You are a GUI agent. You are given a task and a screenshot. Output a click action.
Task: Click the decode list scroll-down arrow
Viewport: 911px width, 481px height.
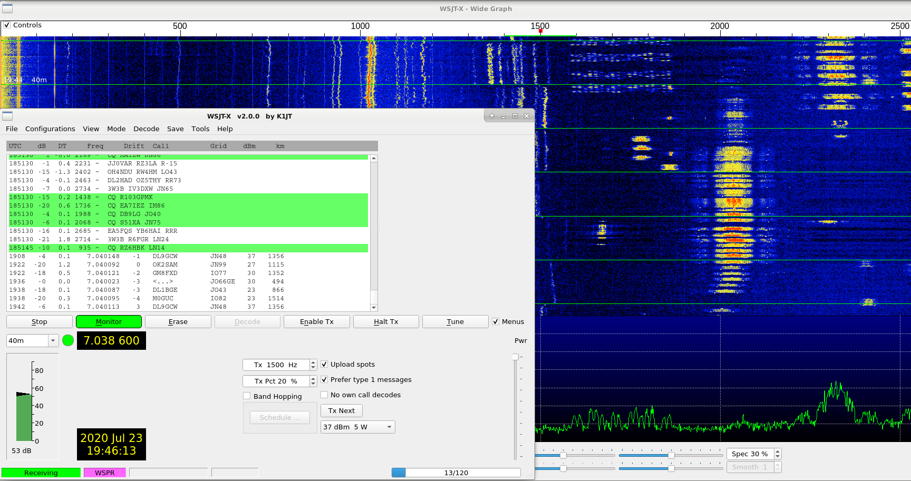pos(374,307)
